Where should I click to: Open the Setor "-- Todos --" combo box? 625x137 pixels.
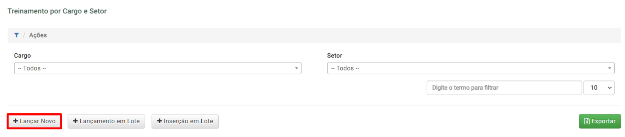pyautogui.click(x=471, y=68)
